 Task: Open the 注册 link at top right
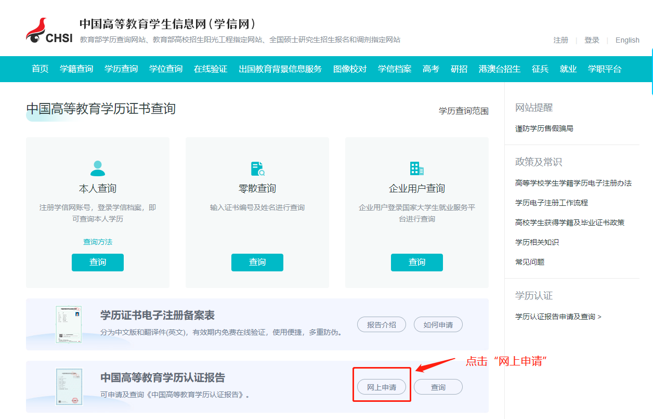pos(560,40)
